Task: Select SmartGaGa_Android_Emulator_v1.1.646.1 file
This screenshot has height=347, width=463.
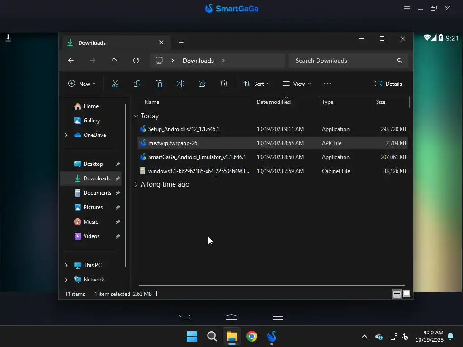Action: point(273,157)
